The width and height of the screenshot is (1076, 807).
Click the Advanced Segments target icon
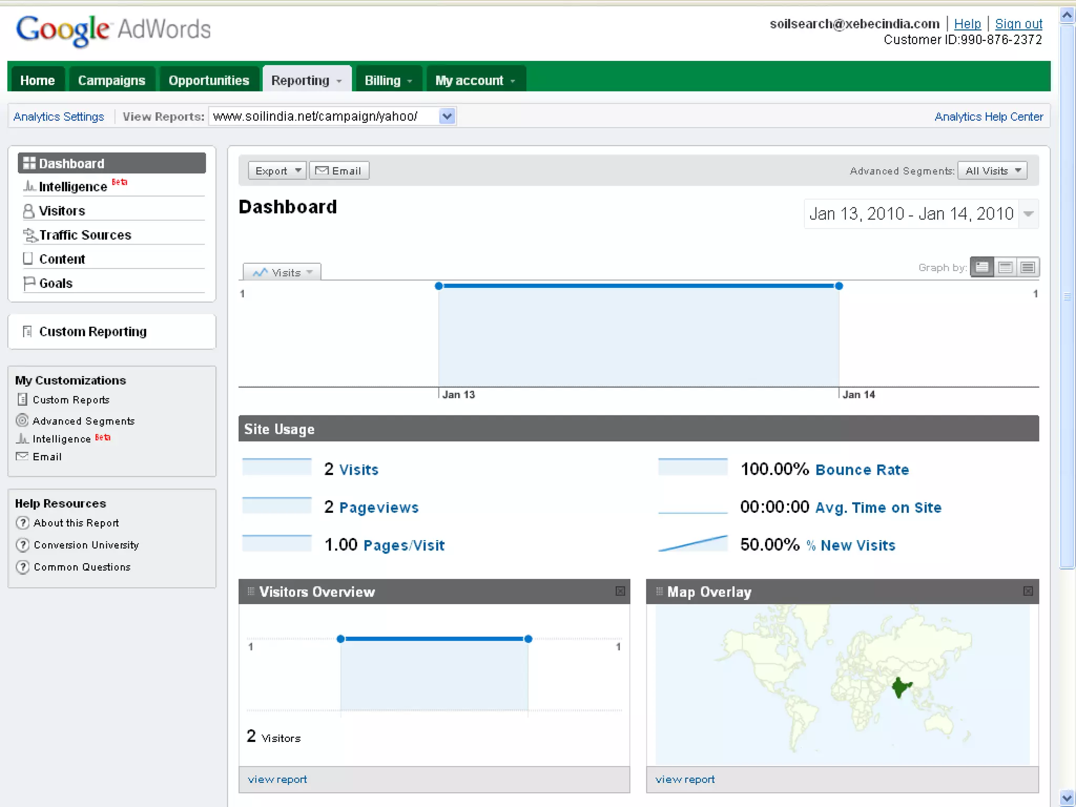(x=22, y=420)
